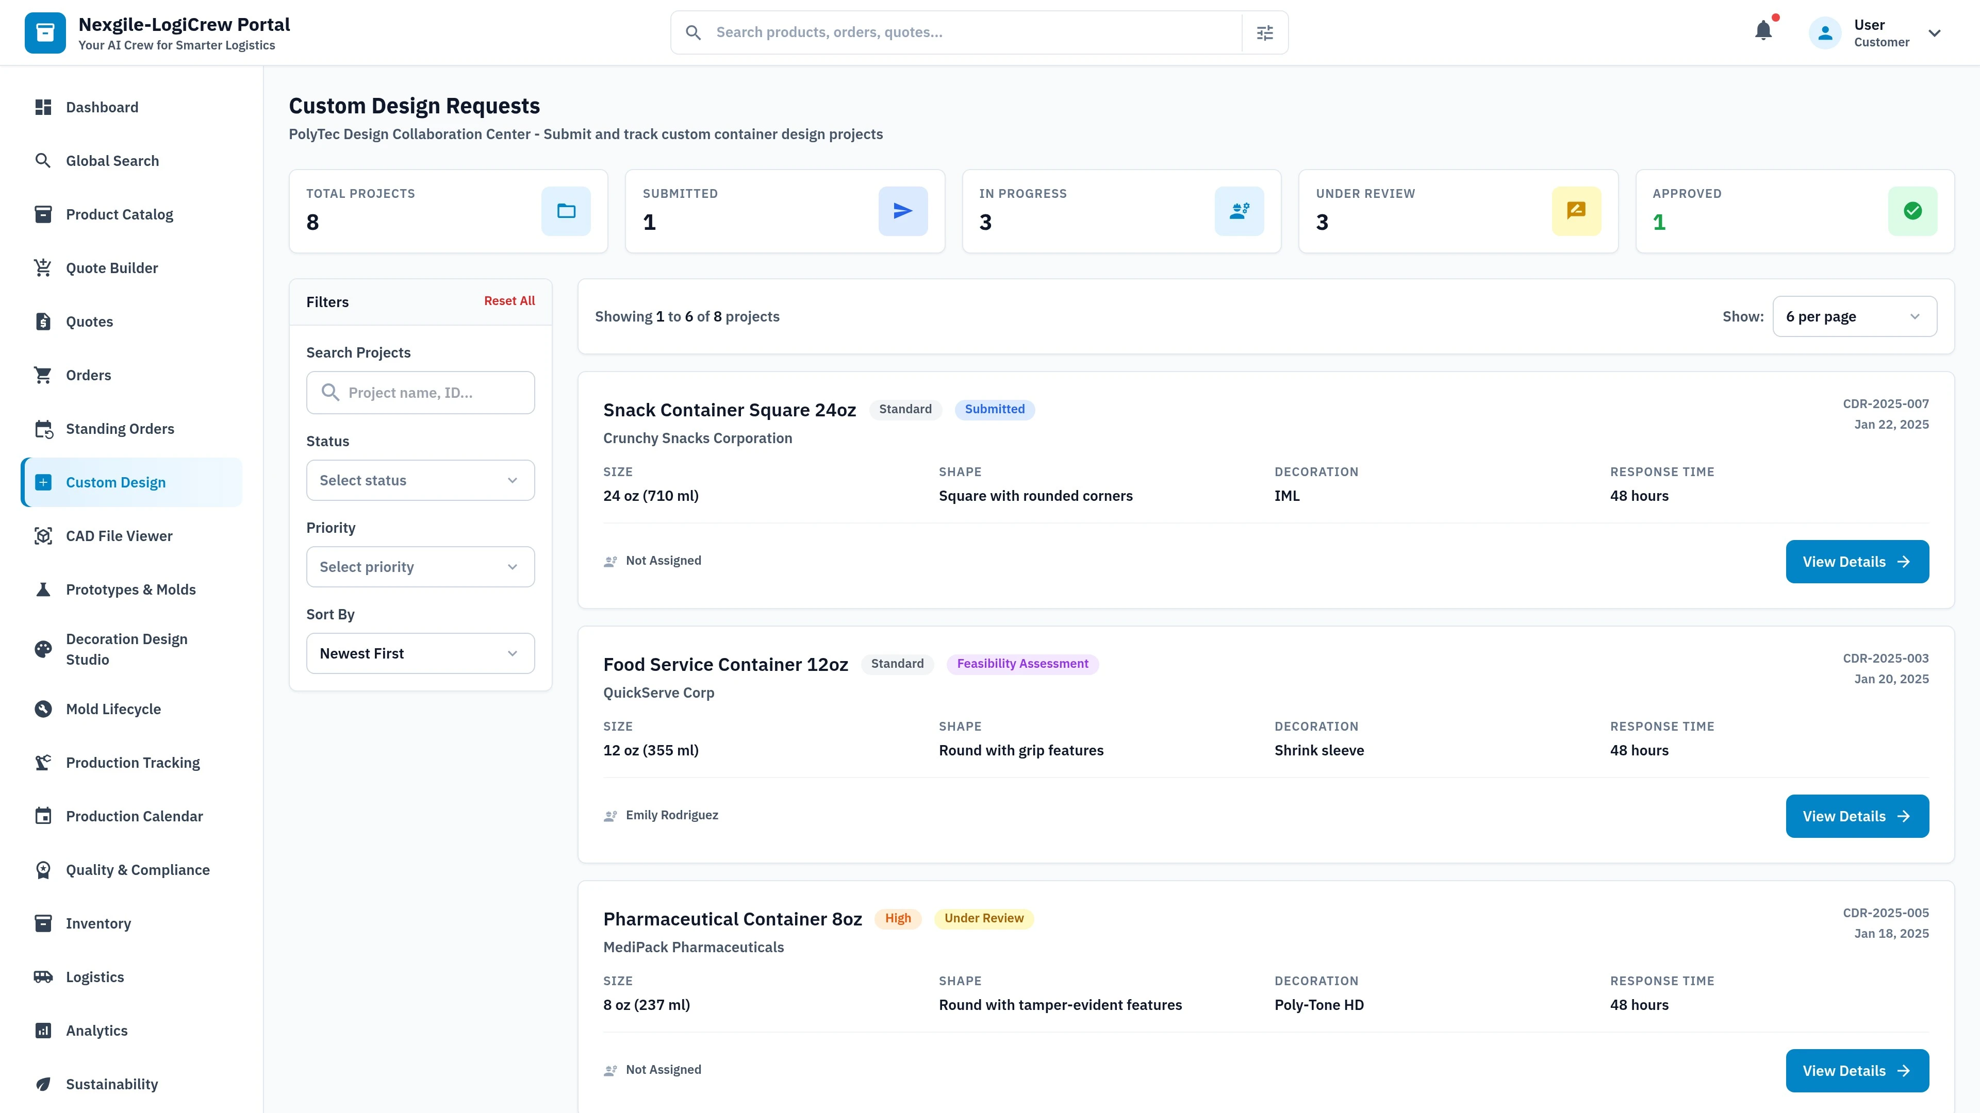
Task: Type in the Project name search field
Action: point(420,392)
